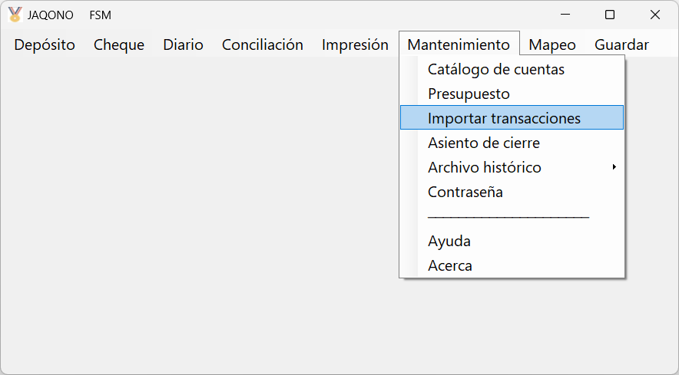Open the Impresión menu
Screen dimensions: 679x375
355,45
